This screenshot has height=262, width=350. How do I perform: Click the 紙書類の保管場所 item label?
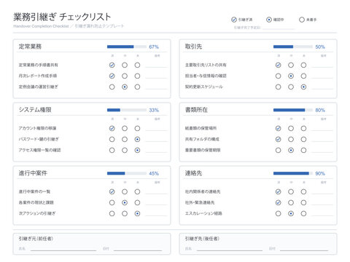(201, 128)
